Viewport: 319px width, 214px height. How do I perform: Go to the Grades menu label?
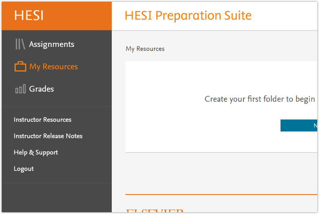click(42, 89)
